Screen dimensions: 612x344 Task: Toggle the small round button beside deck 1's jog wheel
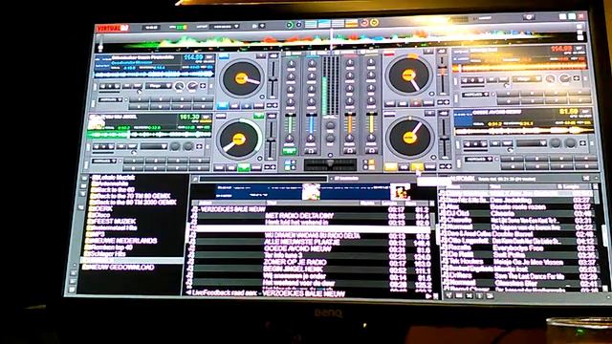click(x=262, y=97)
